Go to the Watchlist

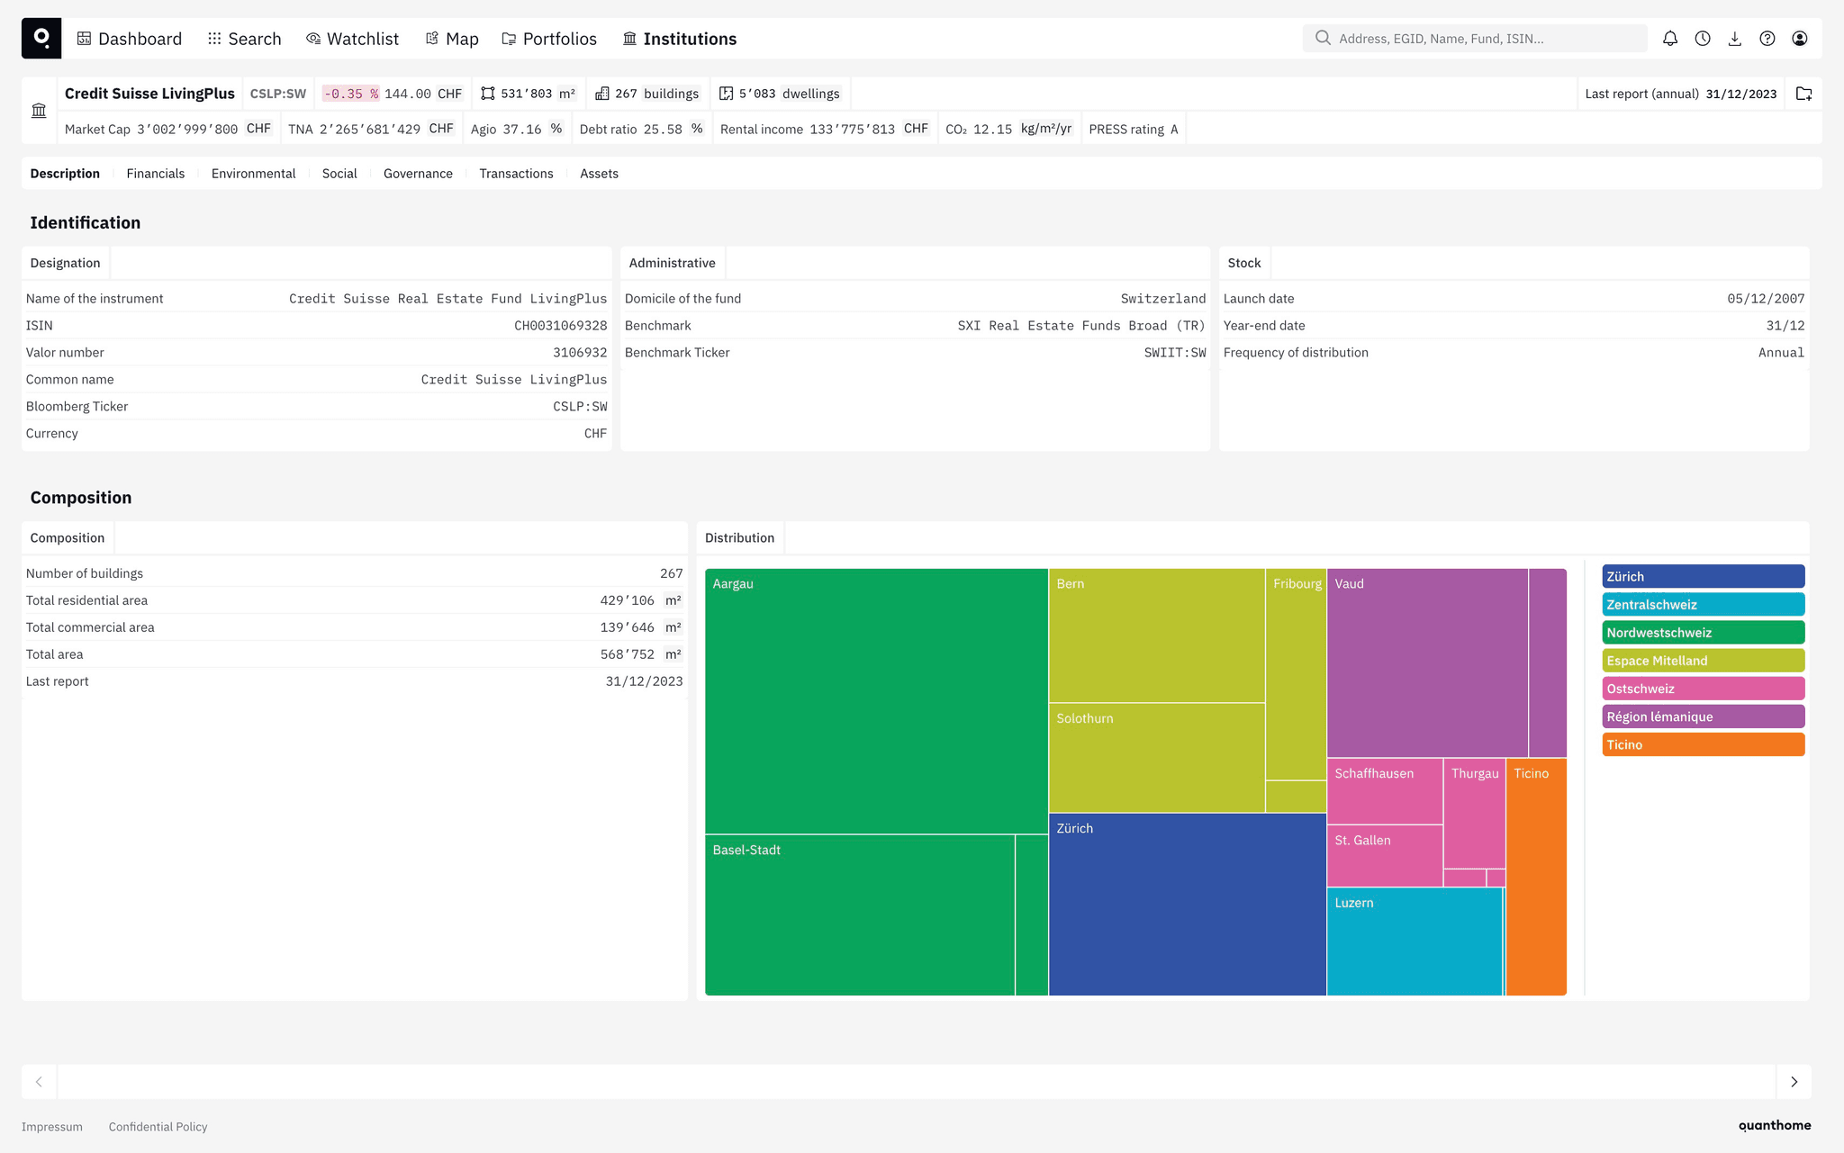352,39
